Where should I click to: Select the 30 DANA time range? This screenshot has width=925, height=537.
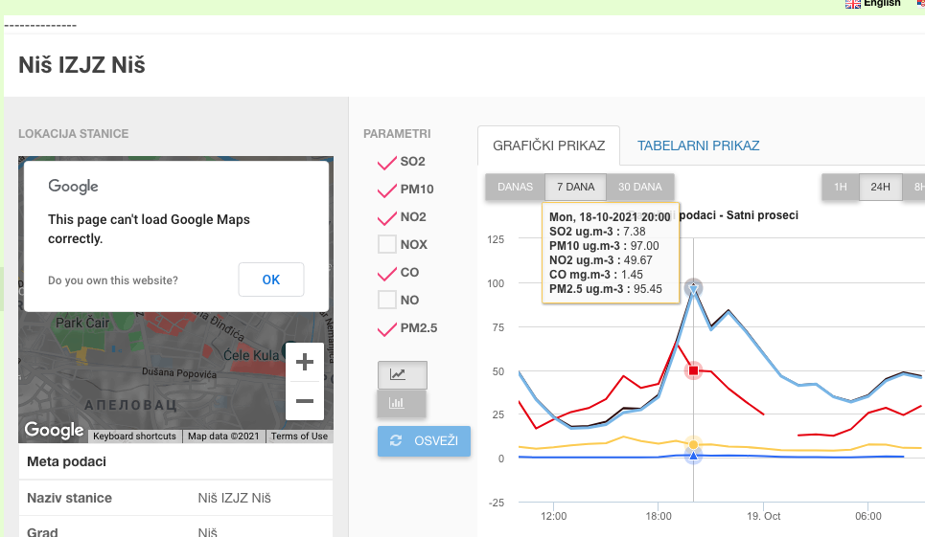click(x=639, y=187)
